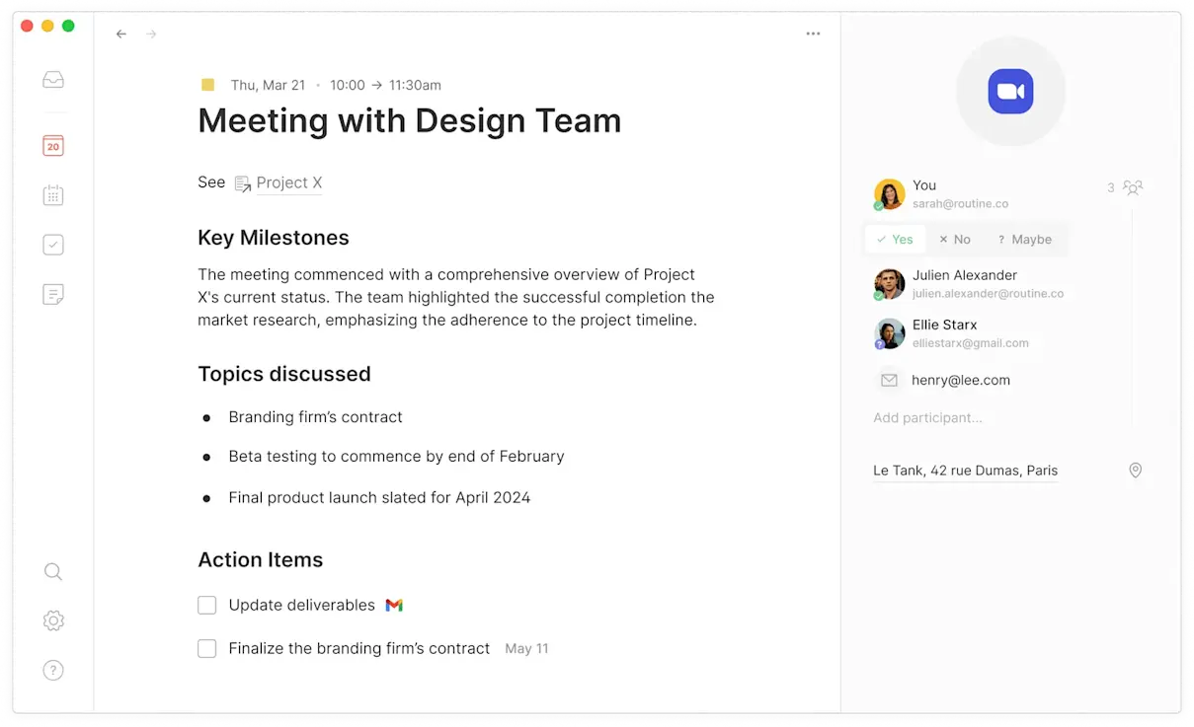This screenshot has height=727, width=1194.
Task: Click the Branding firm's contract bullet
Action: tap(315, 417)
